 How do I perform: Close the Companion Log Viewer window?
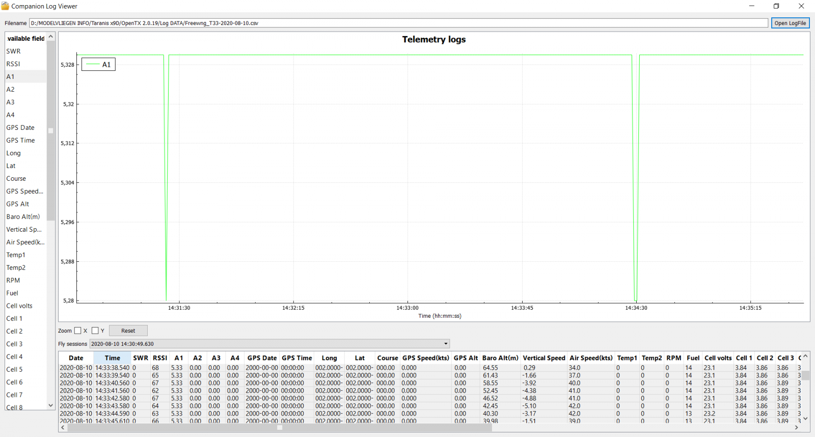(x=801, y=6)
